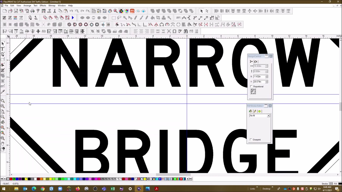
Task: Click the New document icon
Action: [x=5, y=11]
